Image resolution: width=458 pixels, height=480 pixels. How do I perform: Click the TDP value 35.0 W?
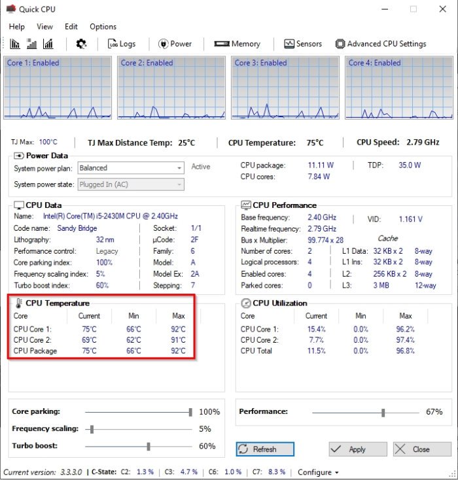click(410, 165)
